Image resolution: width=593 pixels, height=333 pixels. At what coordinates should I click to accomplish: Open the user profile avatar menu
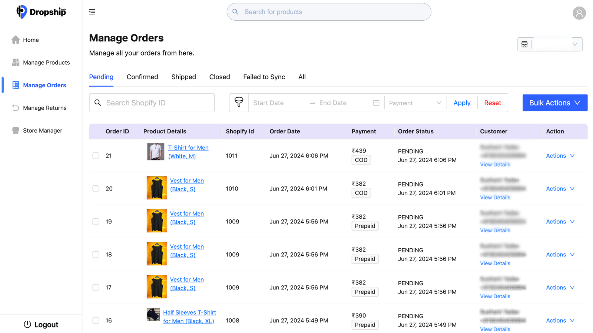point(579,13)
